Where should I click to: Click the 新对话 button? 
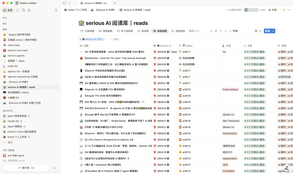(26, 168)
